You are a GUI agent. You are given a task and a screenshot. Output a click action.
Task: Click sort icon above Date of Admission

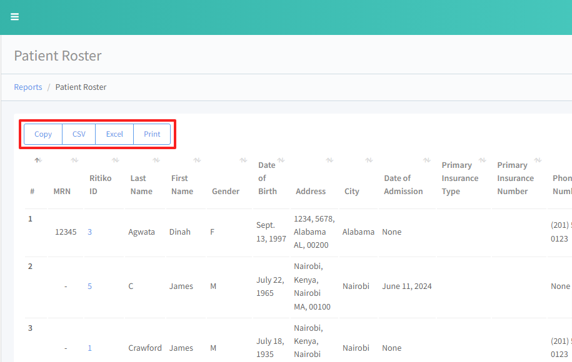pyautogui.click(x=427, y=160)
